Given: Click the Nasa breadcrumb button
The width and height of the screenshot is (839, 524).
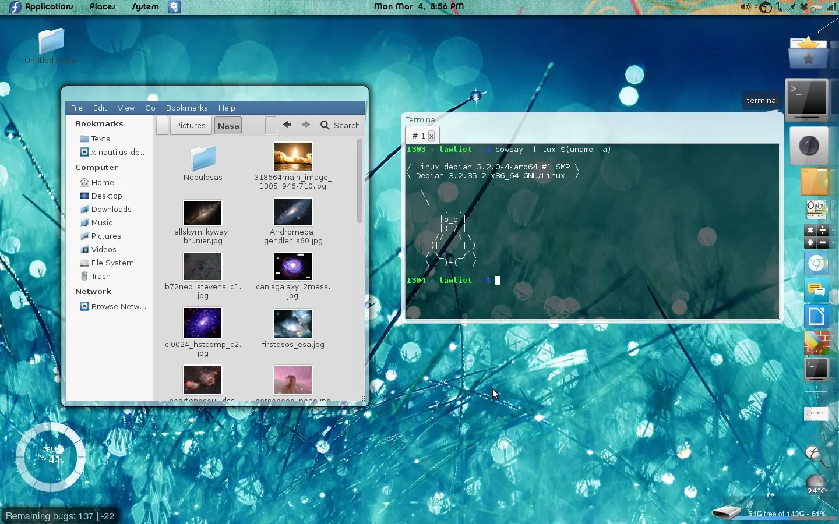Looking at the screenshot, I should tap(228, 125).
